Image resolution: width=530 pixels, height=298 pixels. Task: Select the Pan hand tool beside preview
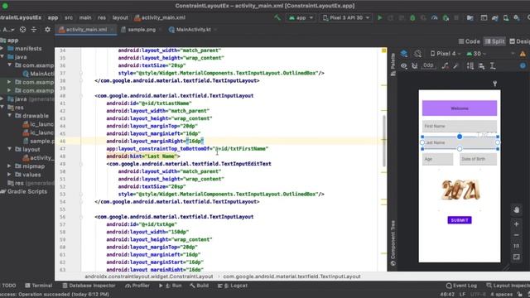tap(516, 209)
